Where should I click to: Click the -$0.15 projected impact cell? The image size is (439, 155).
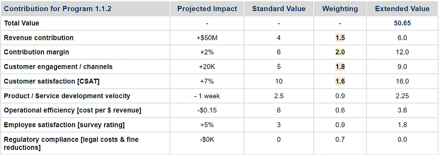207,110
